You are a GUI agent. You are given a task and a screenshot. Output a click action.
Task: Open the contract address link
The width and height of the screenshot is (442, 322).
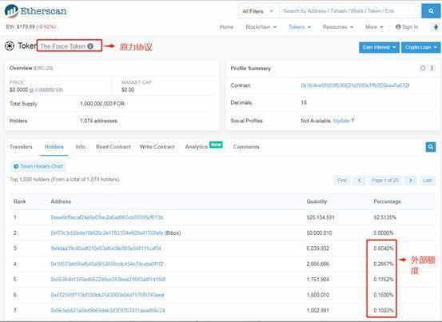click(355, 85)
